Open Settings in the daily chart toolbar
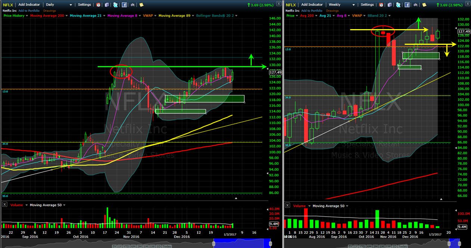The width and height of the screenshot is (471, 248). pyautogui.click(x=85, y=5)
